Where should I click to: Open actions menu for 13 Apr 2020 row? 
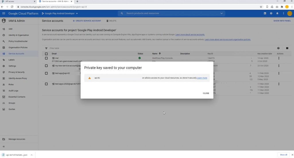pyautogui.click(x=279, y=58)
